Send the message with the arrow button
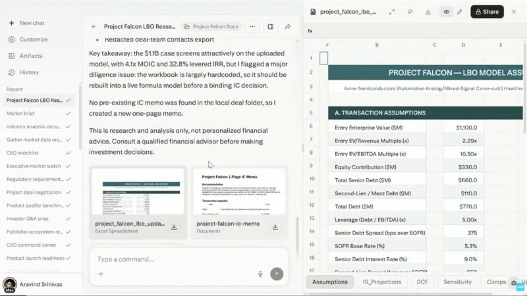 point(277,274)
